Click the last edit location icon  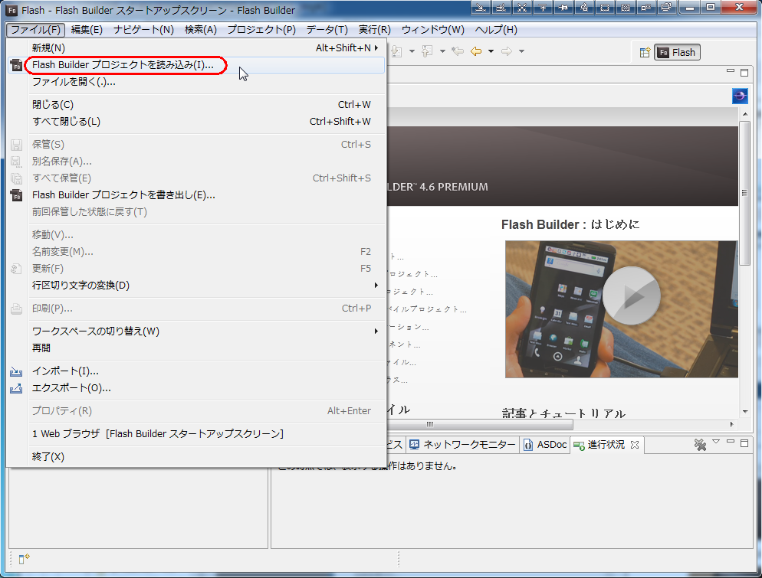pyautogui.click(x=458, y=51)
